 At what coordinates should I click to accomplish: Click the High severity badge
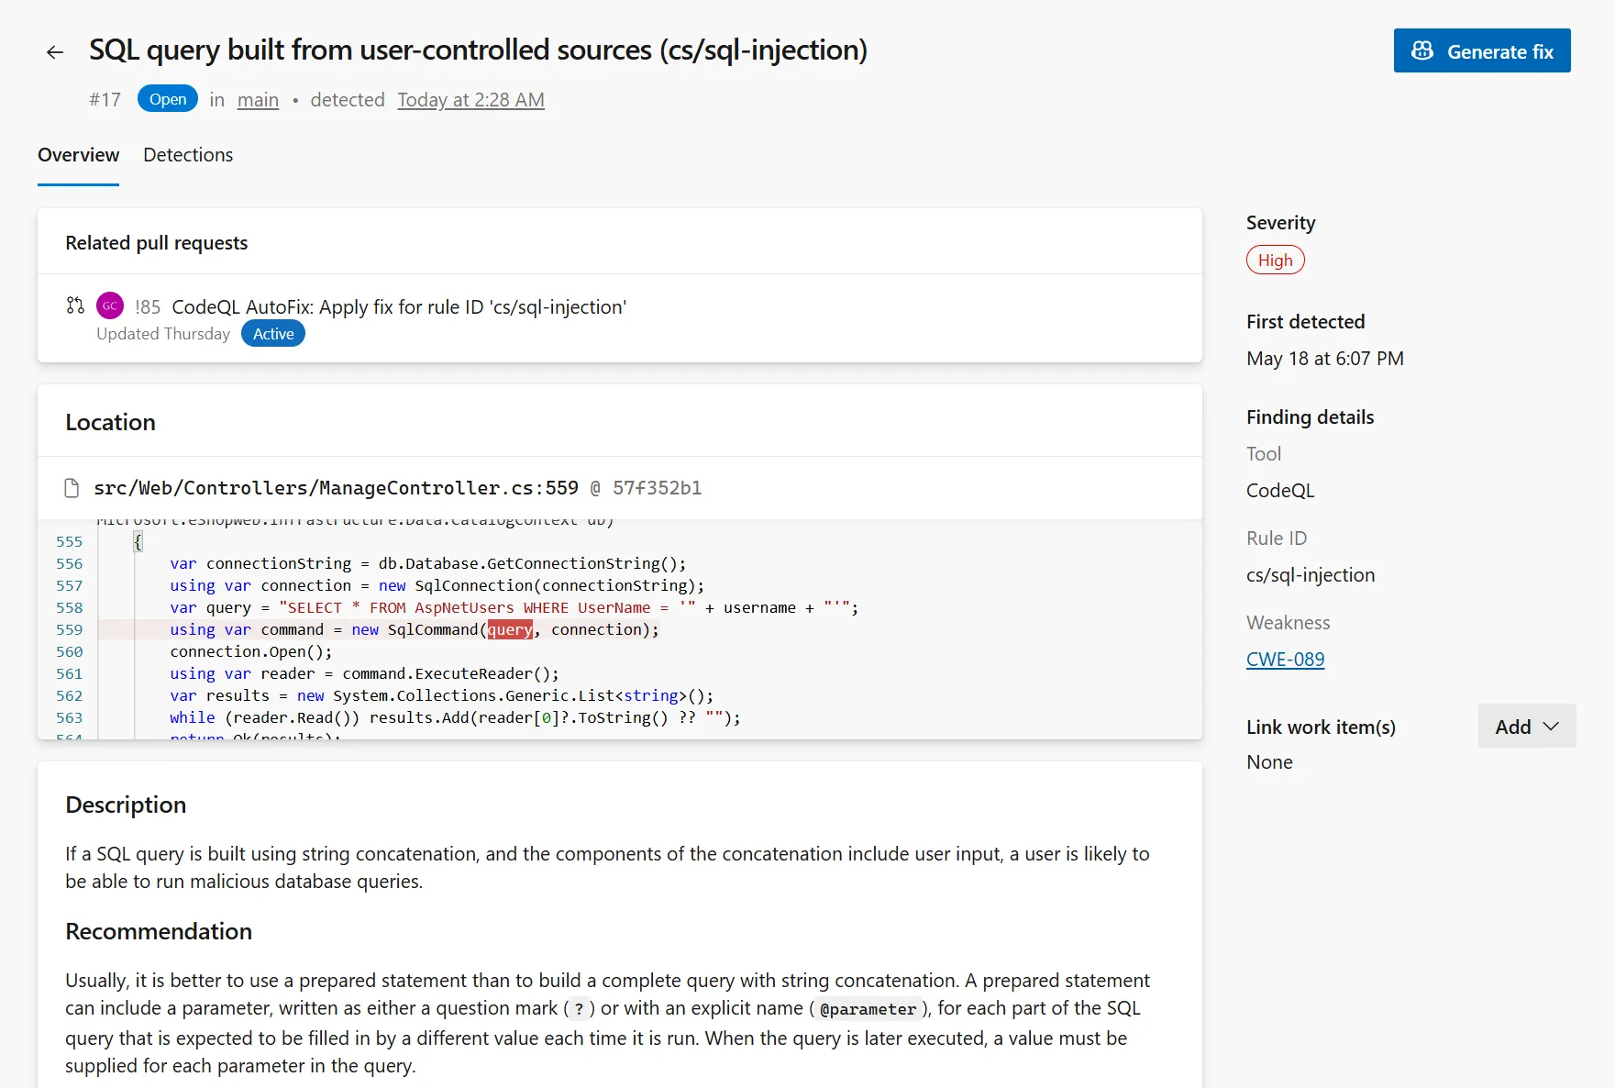1275,261
